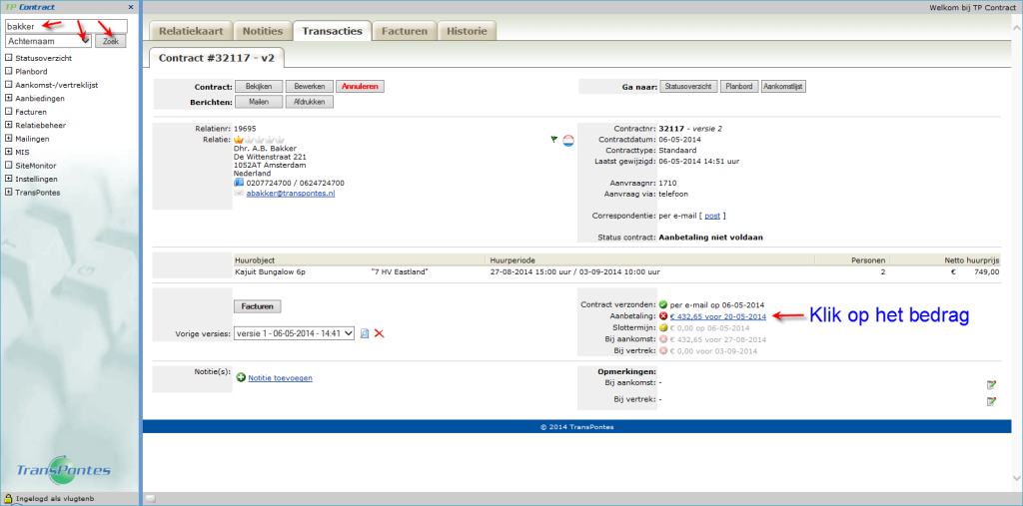
Task: Open the Historie tab
Action: pyautogui.click(x=467, y=31)
